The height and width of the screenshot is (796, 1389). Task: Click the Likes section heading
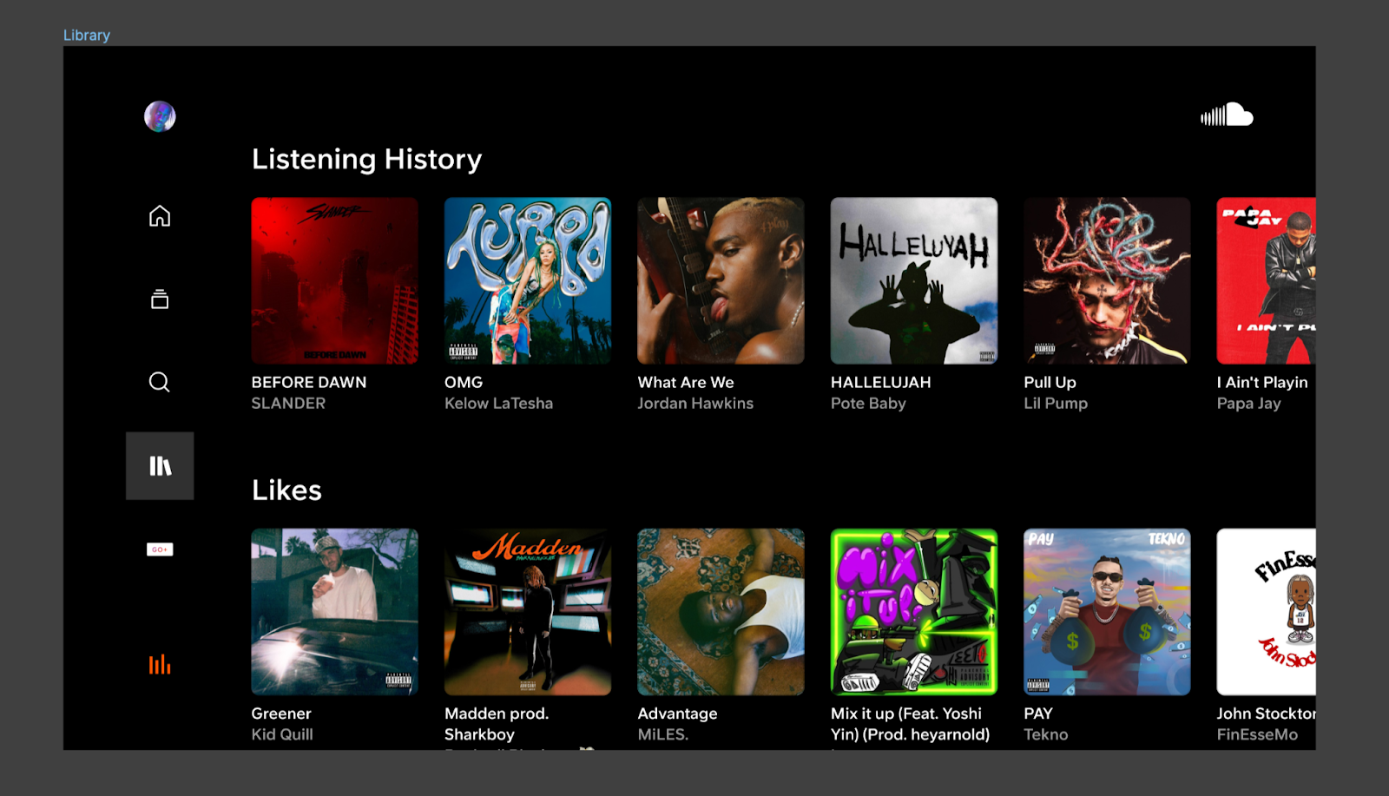coord(286,490)
